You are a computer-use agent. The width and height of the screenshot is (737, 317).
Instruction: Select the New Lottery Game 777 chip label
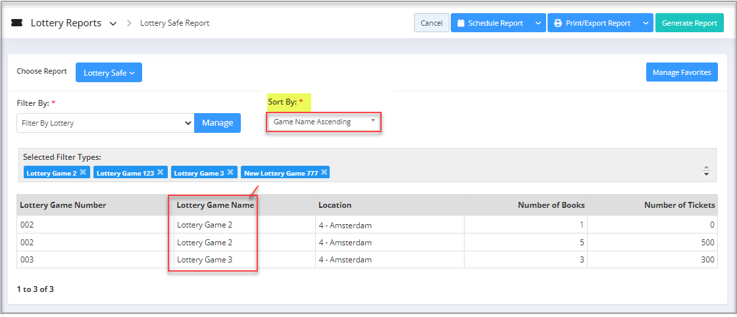point(281,173)
